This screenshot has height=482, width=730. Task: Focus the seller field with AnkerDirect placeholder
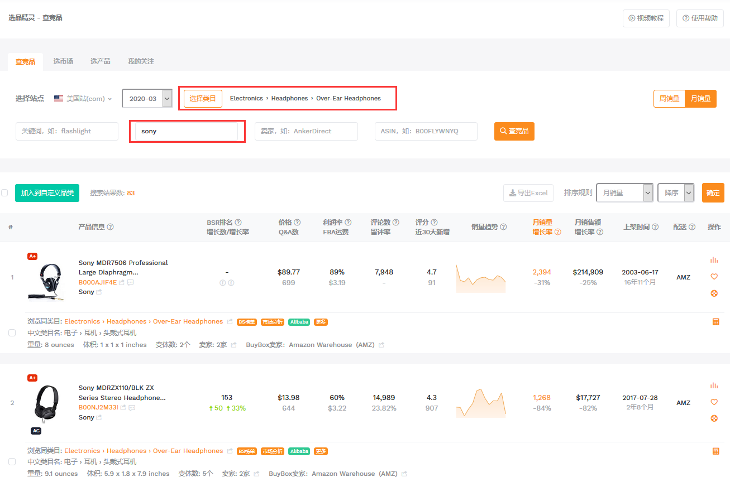tap(306, 131)
